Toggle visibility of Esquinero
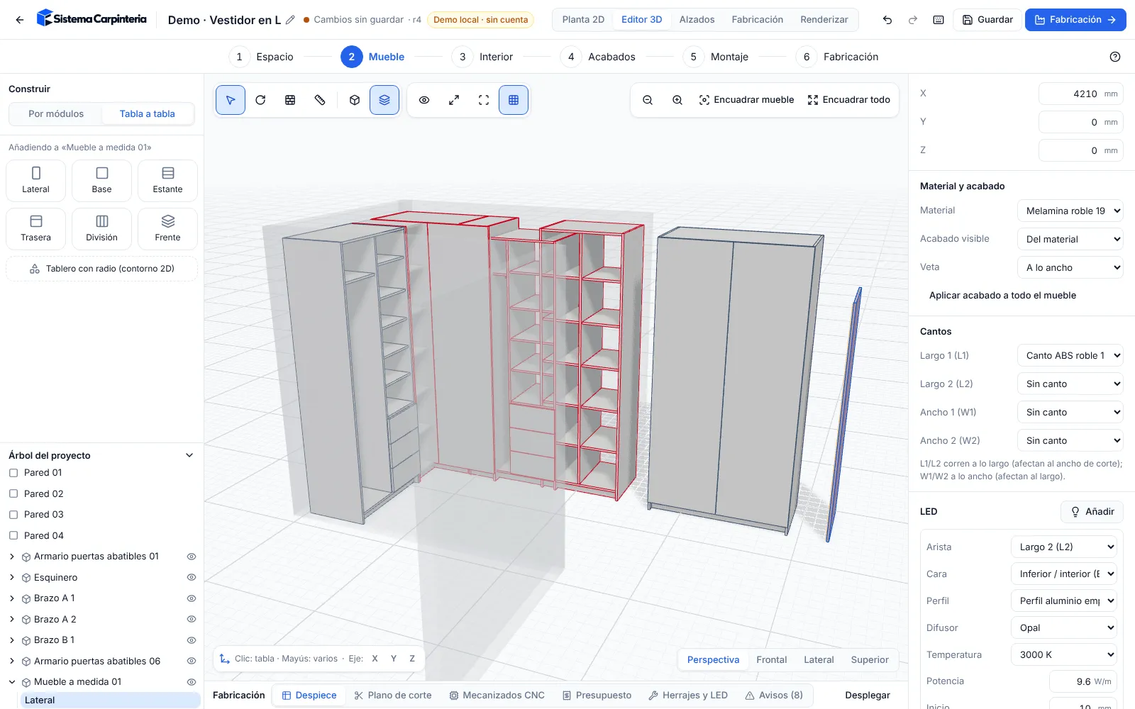 pyautogui.click(x=191, y=577)
